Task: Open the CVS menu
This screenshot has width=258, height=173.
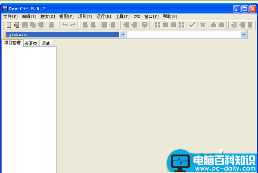Action: [x=137, y=16]
